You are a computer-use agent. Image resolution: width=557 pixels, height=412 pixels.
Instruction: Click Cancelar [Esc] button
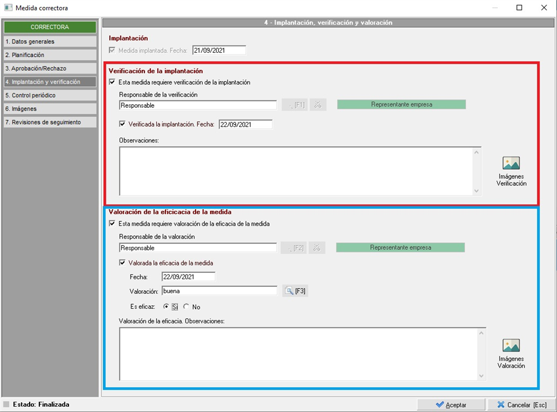tap(521, 404)
